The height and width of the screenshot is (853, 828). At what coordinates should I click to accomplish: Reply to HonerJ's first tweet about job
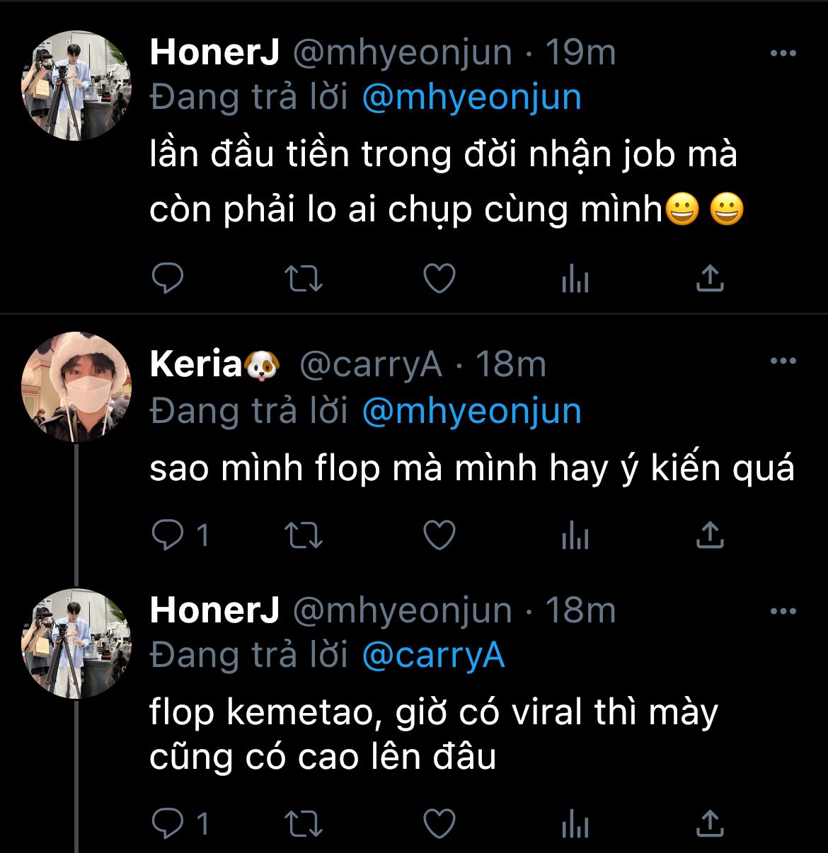[x=168, y=279]
